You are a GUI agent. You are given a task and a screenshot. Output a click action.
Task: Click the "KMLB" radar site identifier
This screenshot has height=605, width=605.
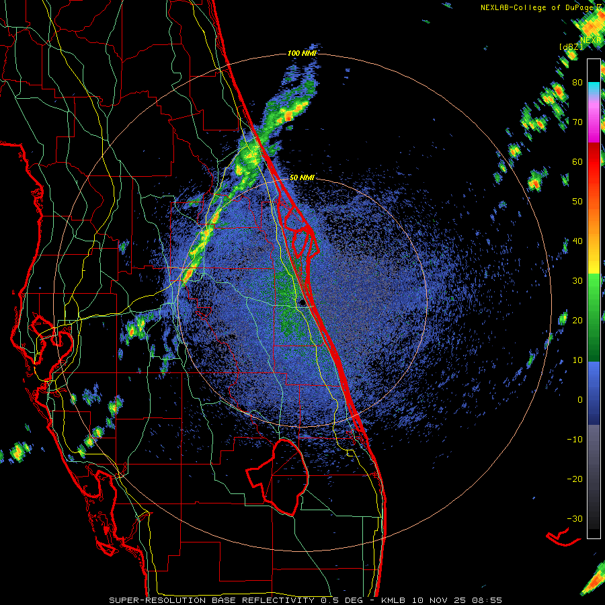[393, 600]
